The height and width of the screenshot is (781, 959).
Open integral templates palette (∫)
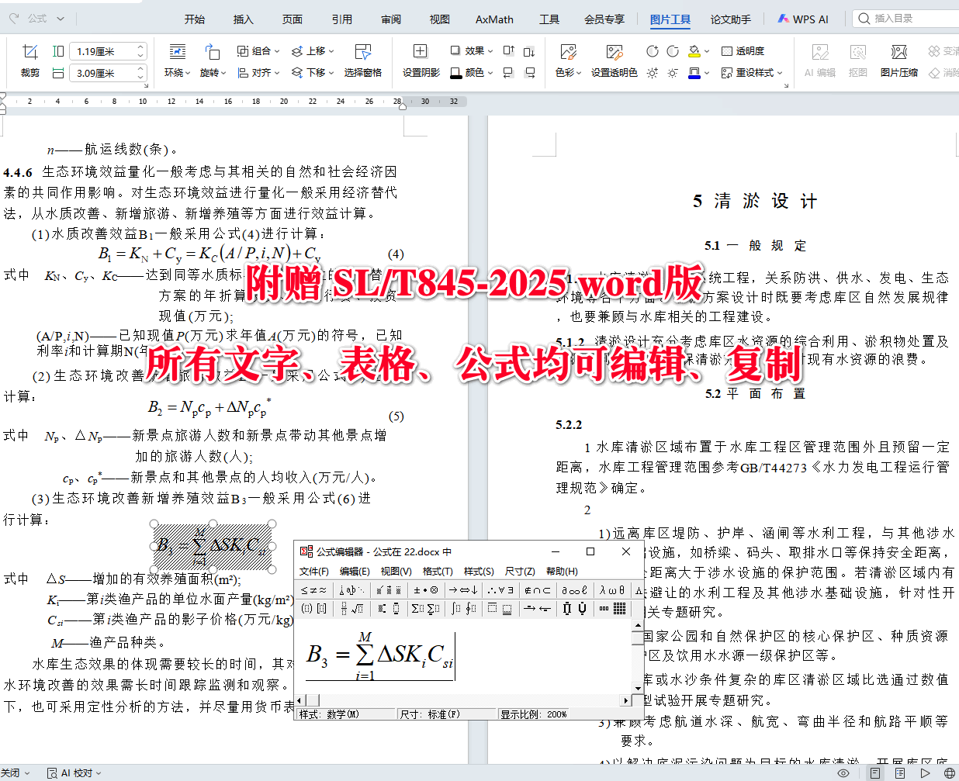click(x=462, y=609)
